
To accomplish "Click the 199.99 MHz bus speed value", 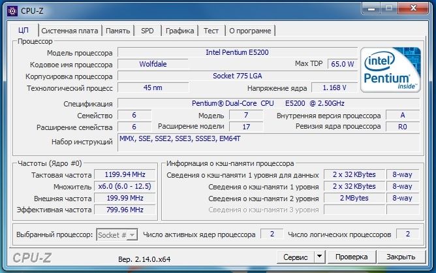I will [x=125, y=198].
